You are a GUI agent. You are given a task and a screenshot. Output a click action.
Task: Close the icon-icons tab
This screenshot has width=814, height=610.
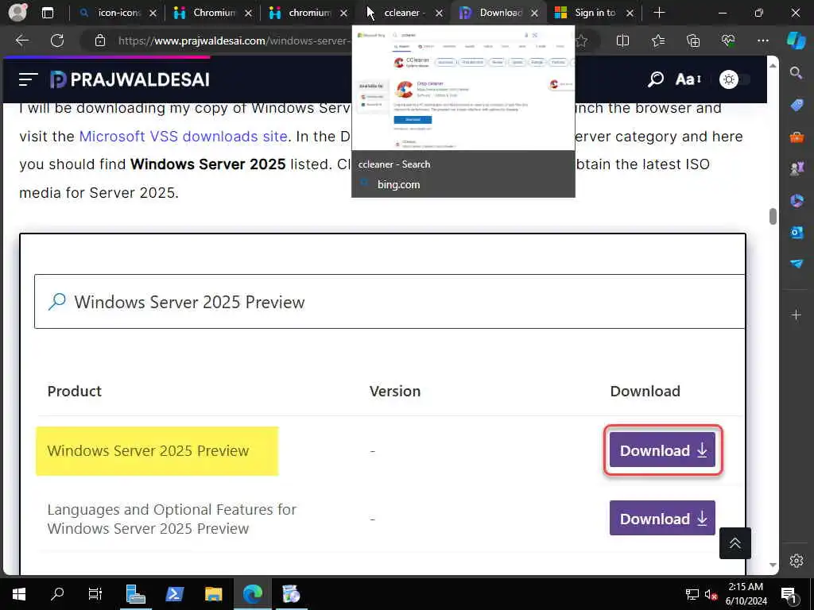tap(153, 13)
